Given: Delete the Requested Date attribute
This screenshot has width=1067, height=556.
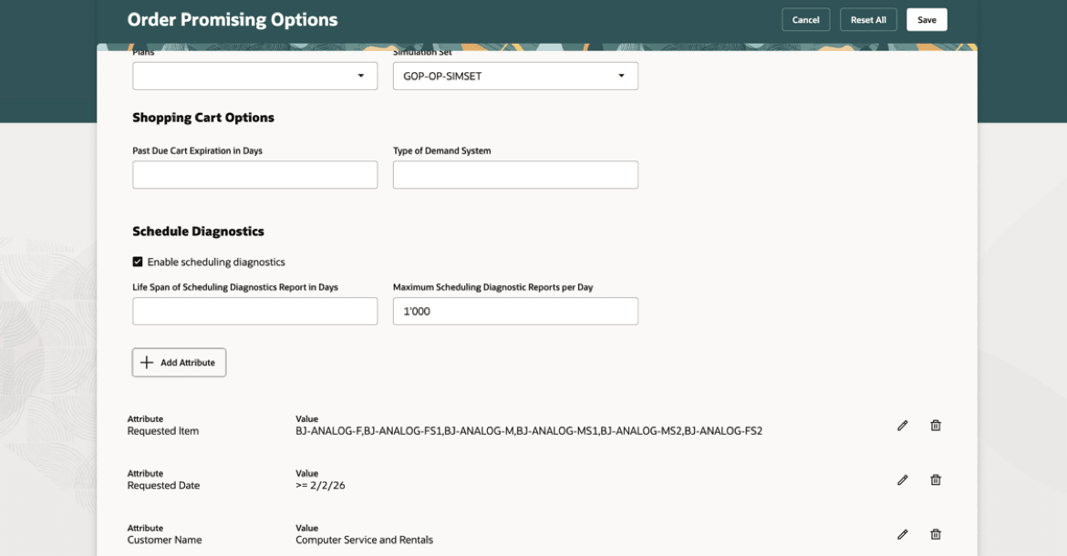Looking at the screenshot, I should pyautogui.click(x=935, y=479).
